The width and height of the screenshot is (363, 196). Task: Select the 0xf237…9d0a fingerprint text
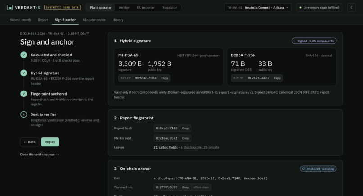[146, 78]
